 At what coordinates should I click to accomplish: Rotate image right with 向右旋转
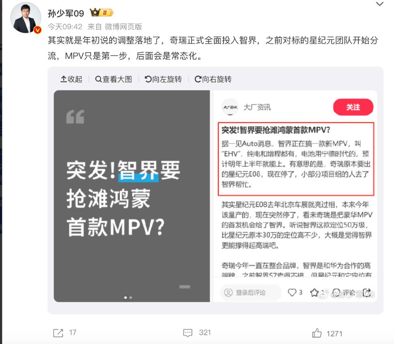point(213,79)
